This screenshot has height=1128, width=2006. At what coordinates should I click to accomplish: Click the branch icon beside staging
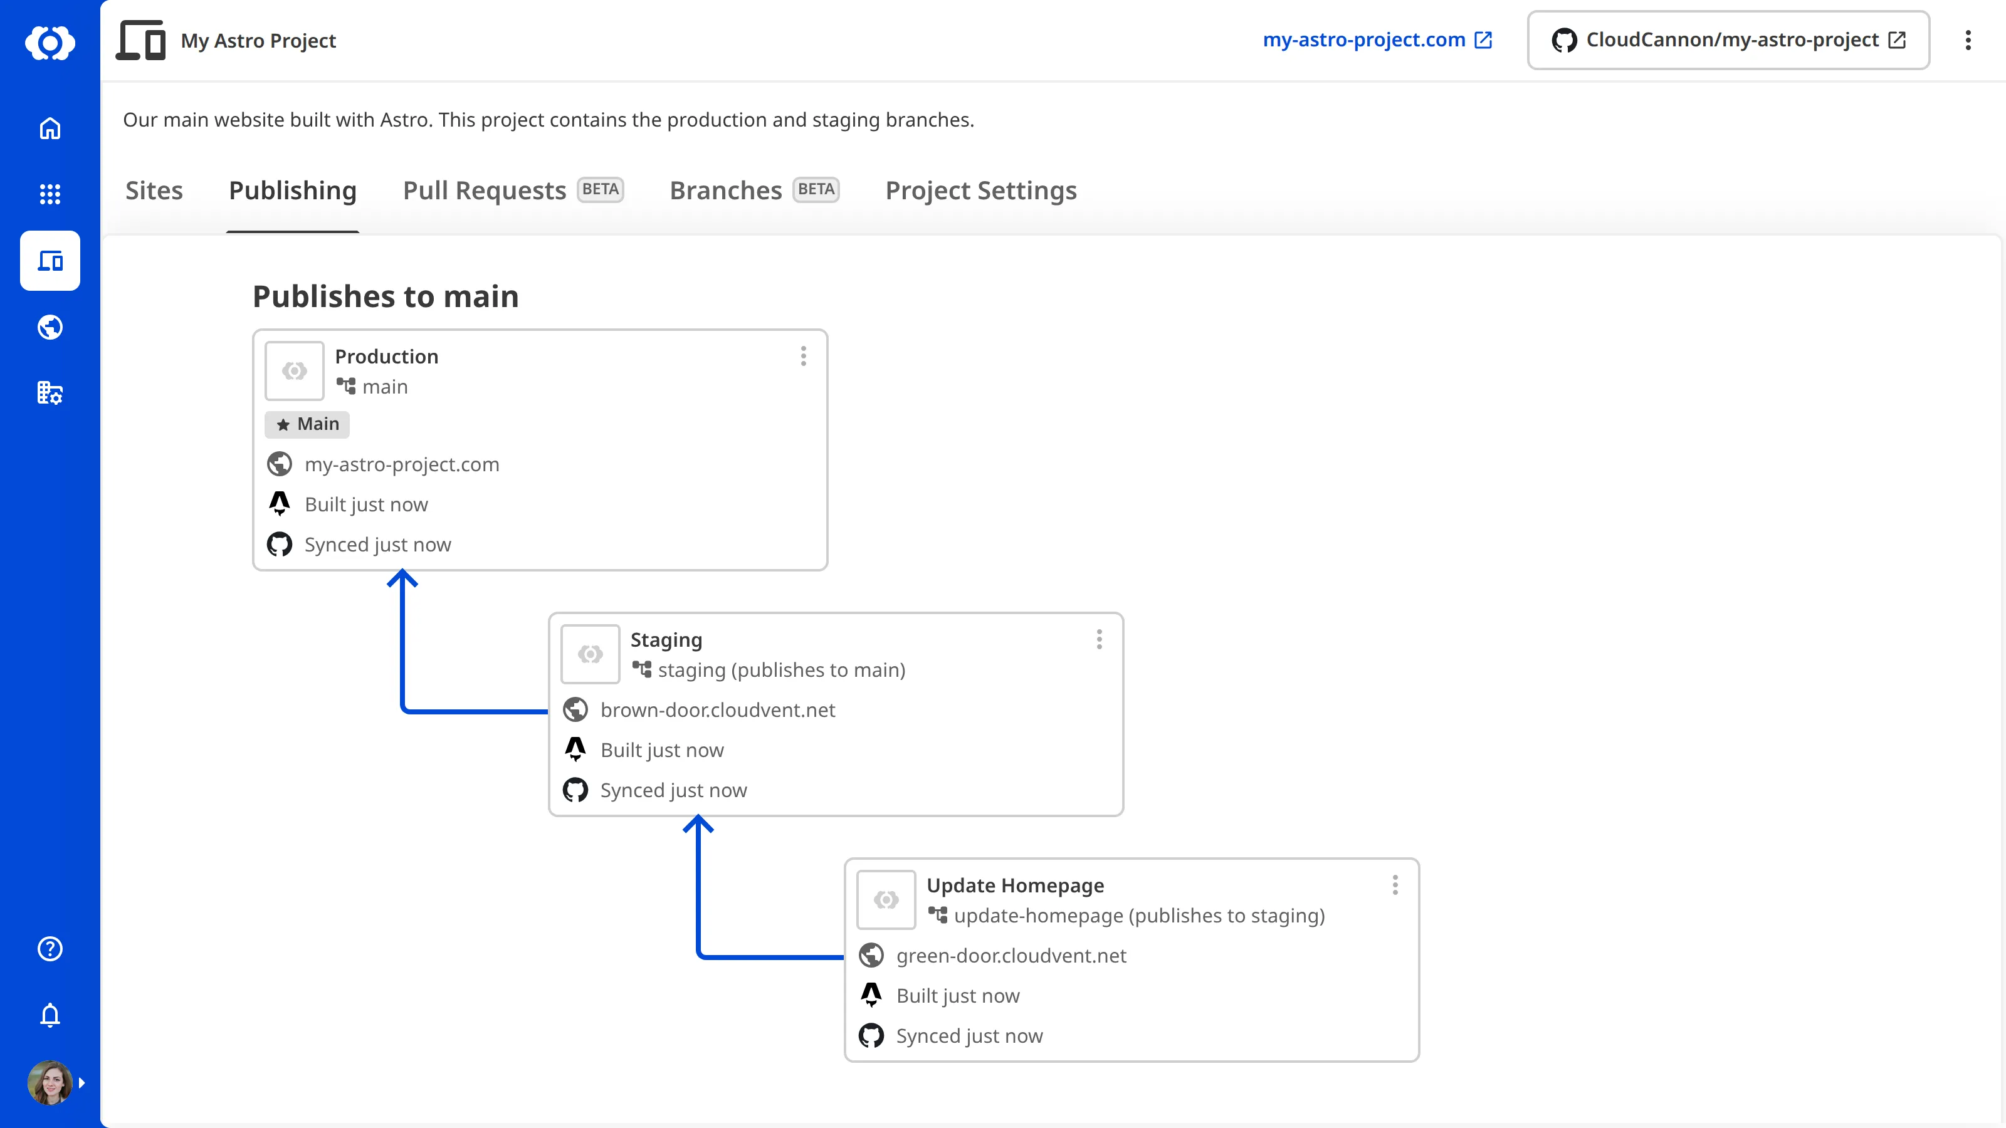coord(642,669)
